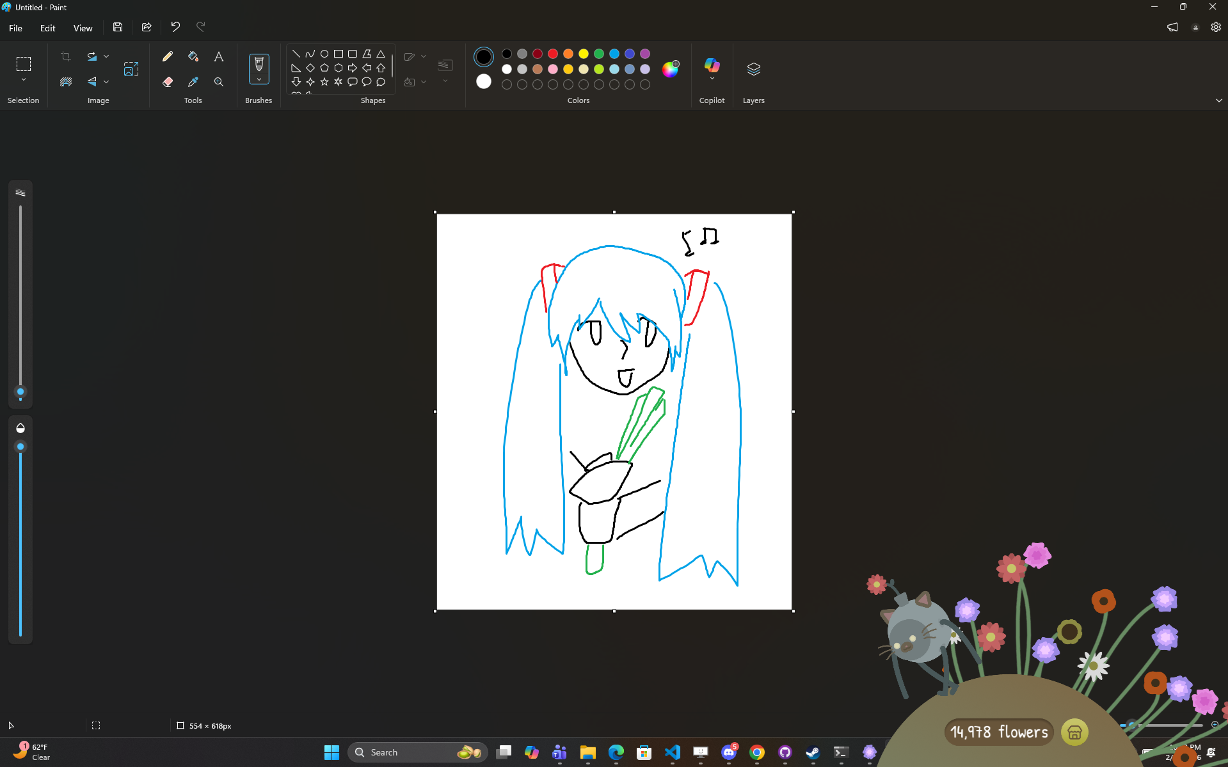Viewport: 1228px width, 767px height.
Task: Expand Flip options dropdown arrow
Action: 106,82
